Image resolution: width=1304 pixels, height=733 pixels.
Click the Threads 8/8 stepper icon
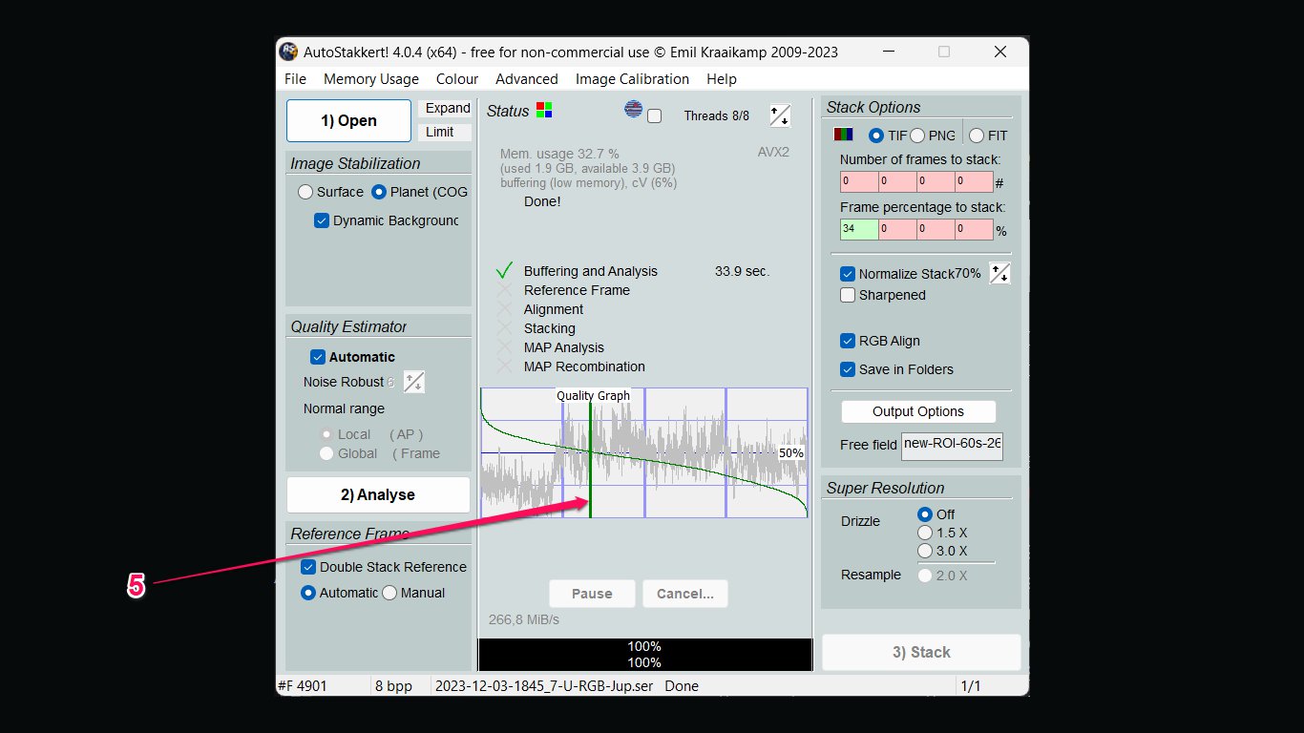(x=780, y=115)
